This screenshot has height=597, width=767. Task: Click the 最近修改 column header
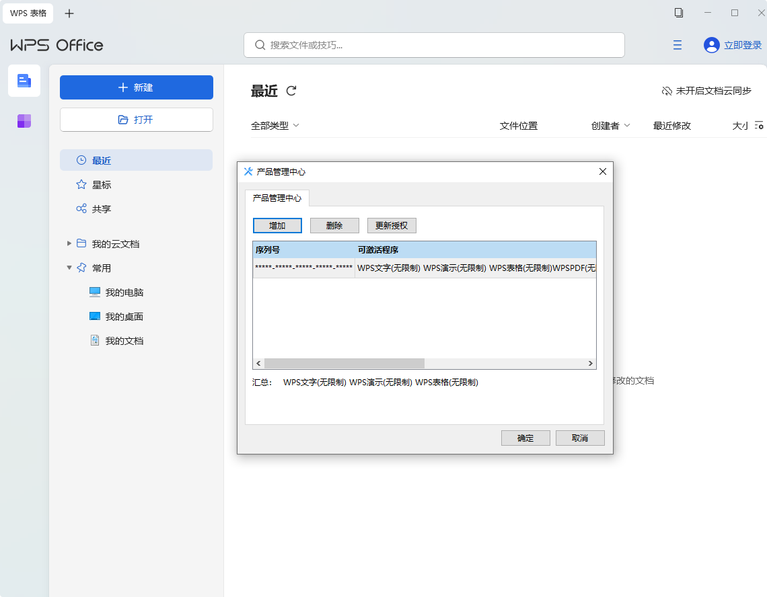tap(672, 126)
